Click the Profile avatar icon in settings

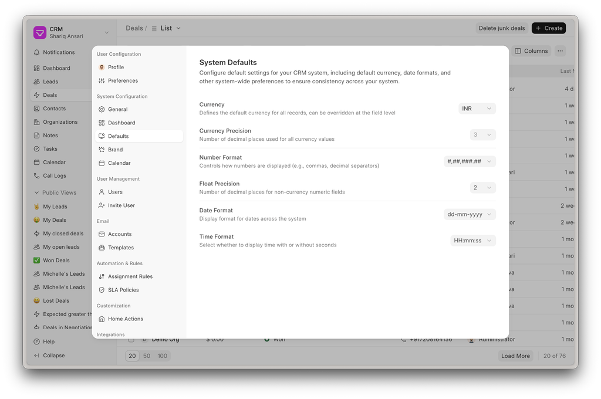tap(102, 67)
